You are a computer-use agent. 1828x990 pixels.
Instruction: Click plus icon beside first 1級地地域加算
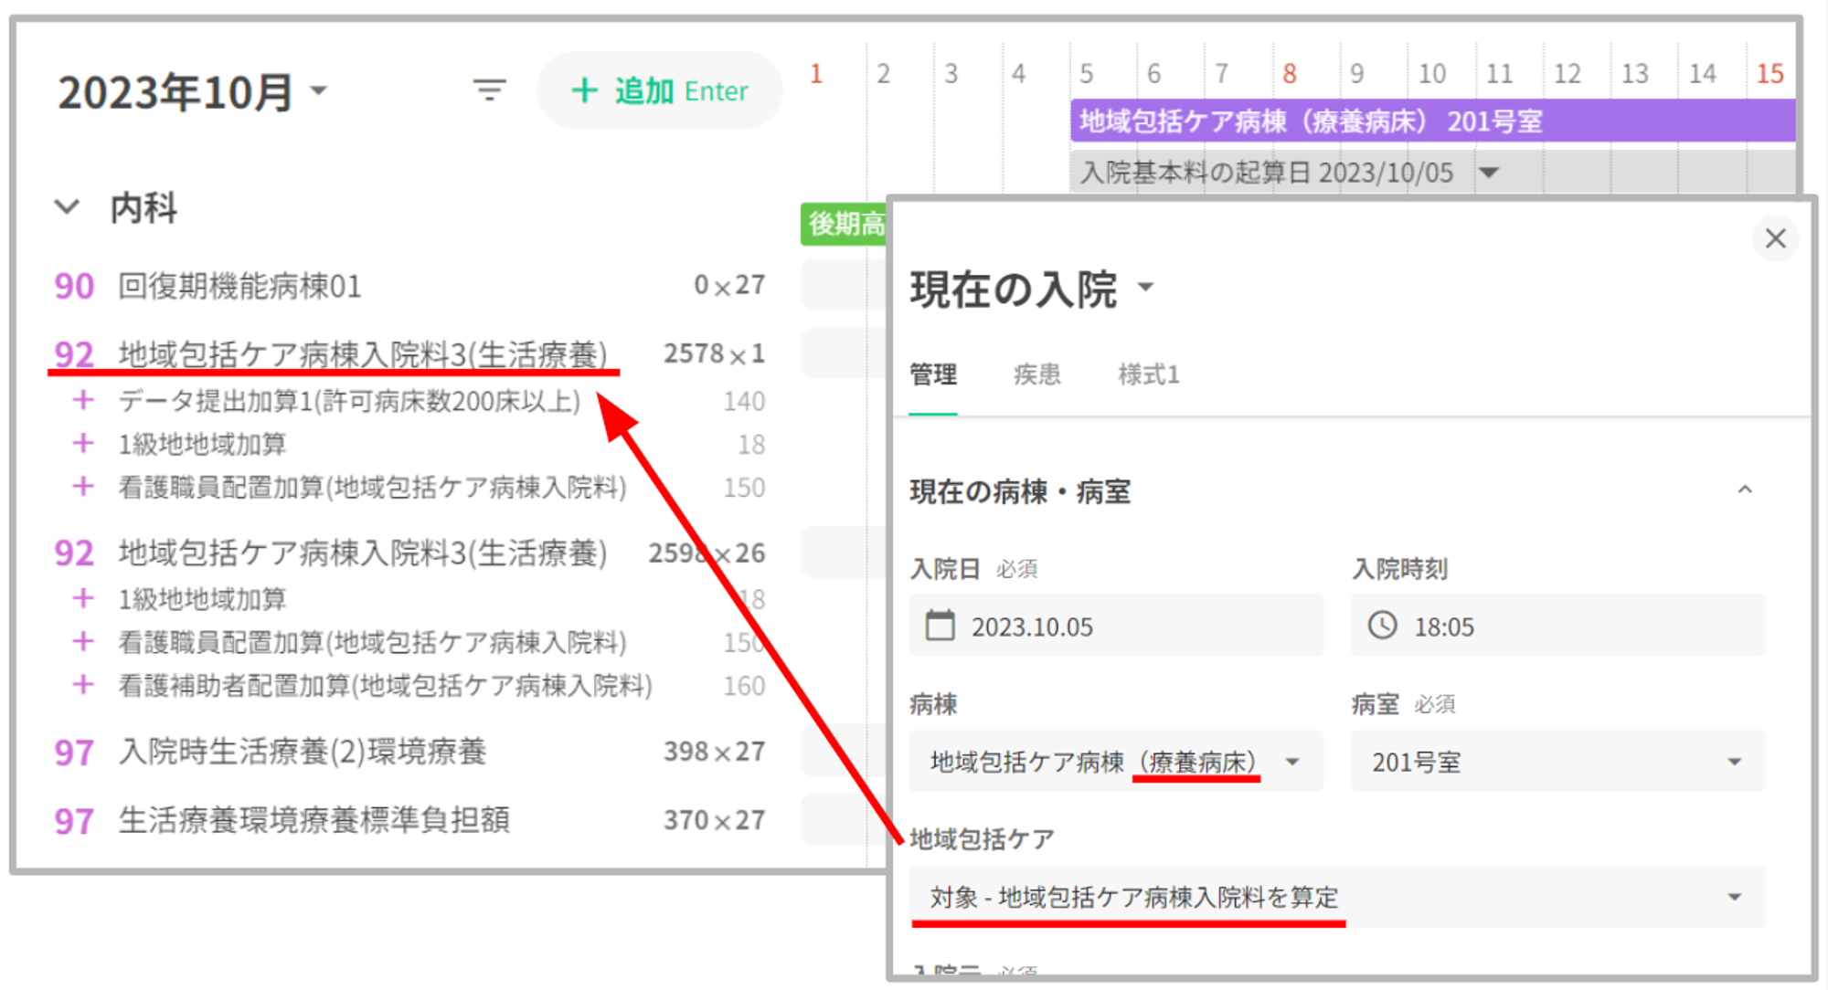pyautogui.click(x=83, y=443)
